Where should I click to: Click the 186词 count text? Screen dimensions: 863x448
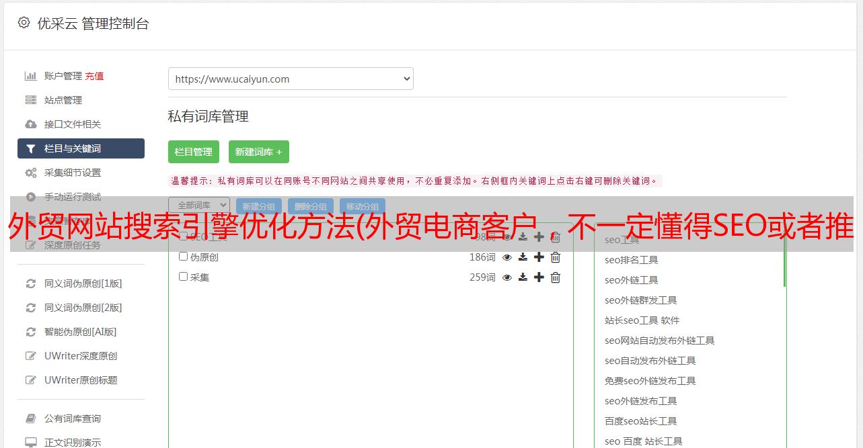tap(482, 257)
